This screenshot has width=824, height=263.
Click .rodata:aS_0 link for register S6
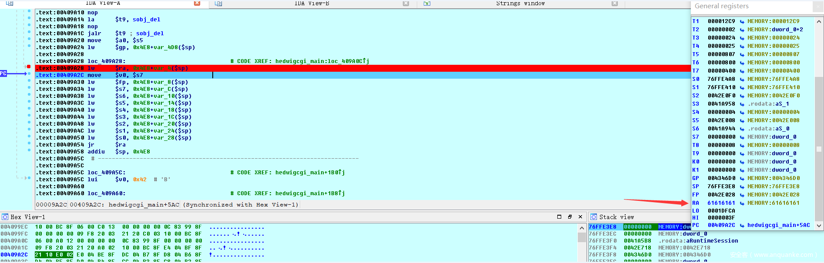(768, 129)
